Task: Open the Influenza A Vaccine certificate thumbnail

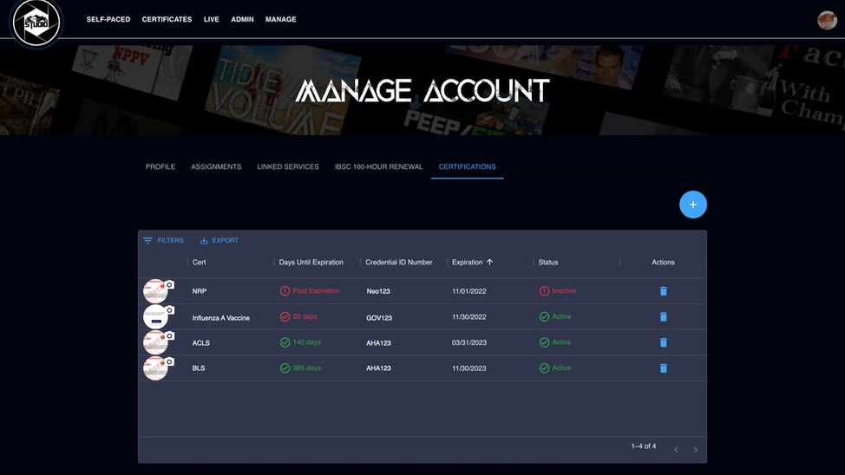Action: pos(155,317)
